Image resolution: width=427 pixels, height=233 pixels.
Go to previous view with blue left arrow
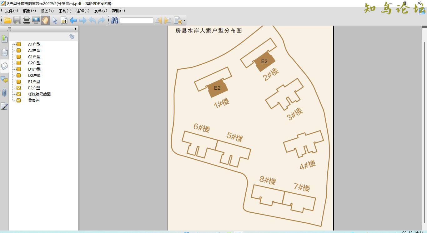[73, 21]
